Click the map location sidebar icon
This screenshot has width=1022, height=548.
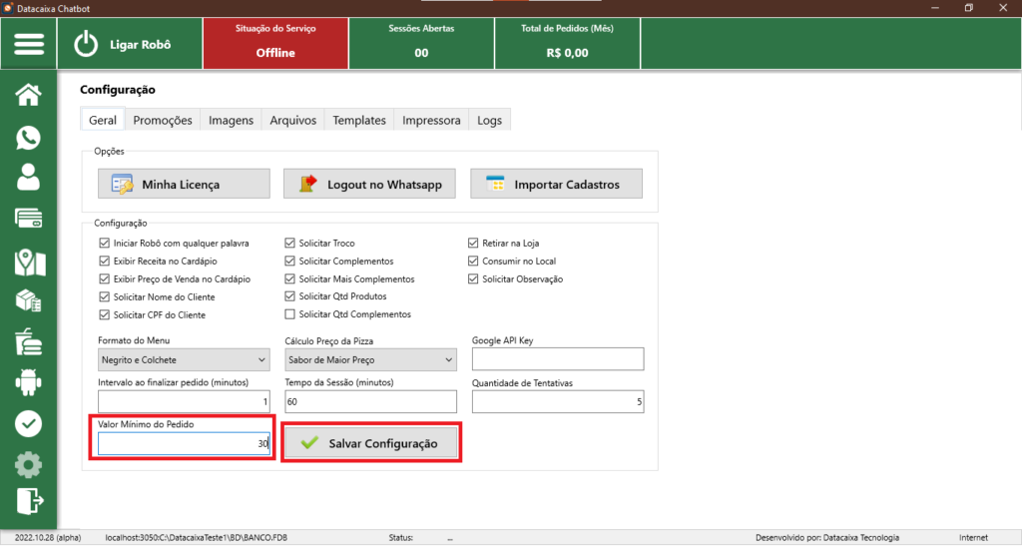click(29, 262)
